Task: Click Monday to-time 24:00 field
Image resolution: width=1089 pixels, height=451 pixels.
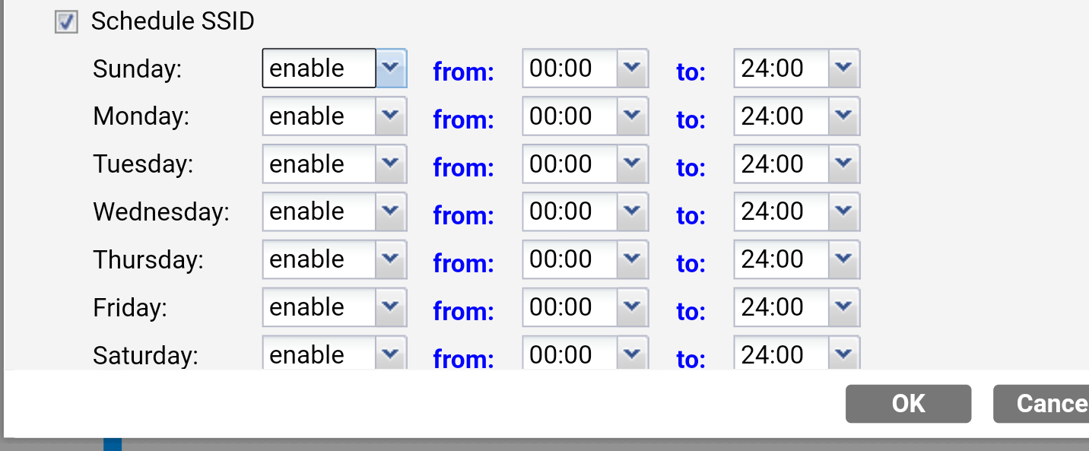Action: pos(780,116)
